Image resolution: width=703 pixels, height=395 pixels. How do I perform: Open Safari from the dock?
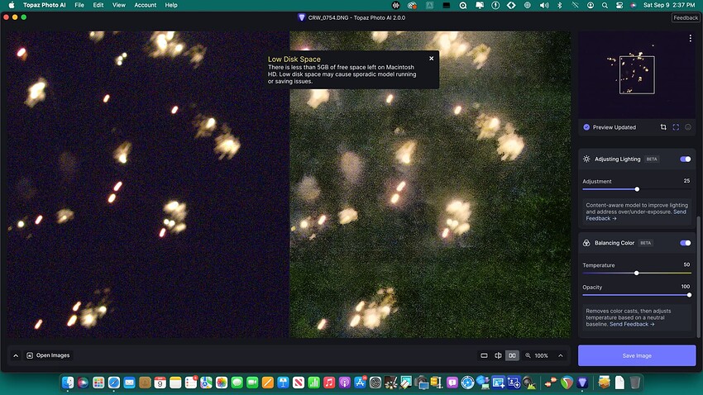[x=114, y=383]
